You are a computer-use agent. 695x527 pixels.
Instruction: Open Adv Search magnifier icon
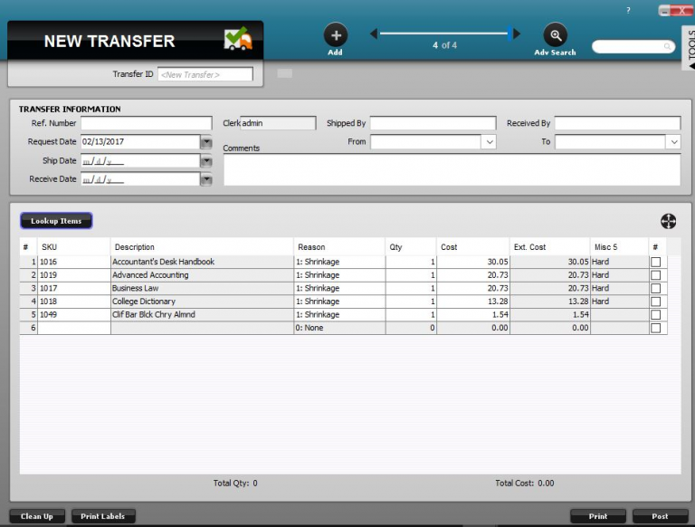tap(555, 35)
